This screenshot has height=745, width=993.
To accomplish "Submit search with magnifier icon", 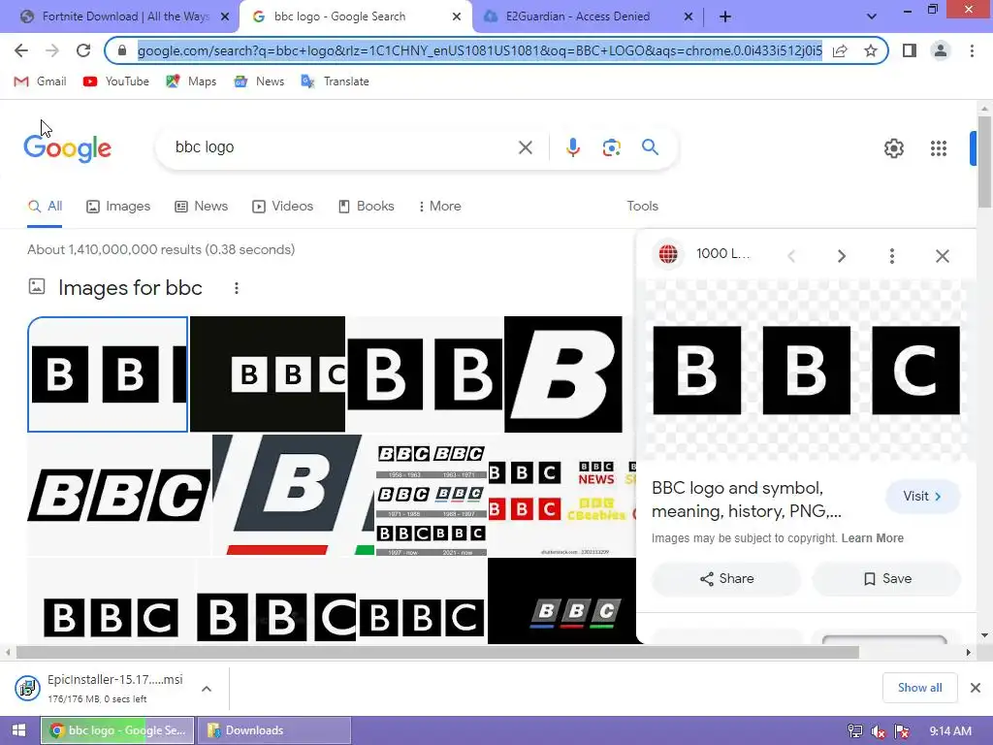I will pos(650,147).
